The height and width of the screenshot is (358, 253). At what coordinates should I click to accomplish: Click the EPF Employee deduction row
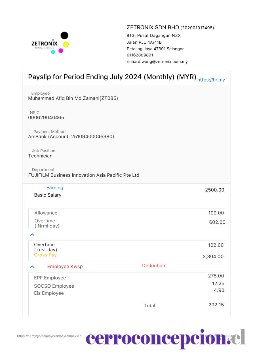[x=126, y=277]
